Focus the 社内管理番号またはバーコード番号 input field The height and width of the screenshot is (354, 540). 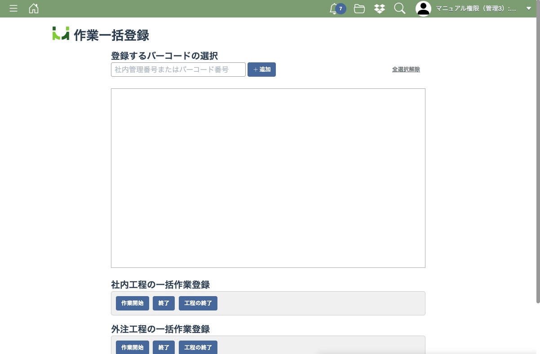tap(178, 70)
